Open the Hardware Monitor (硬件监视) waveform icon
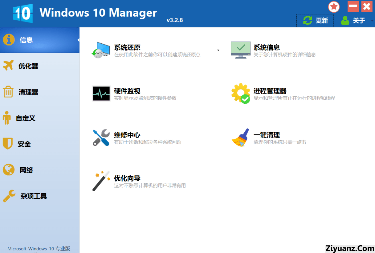This screenshot has width=375, height=253. (101, 93)
